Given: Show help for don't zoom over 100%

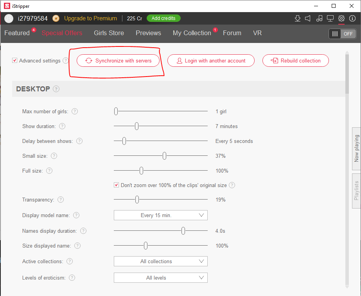Looking at the screenshot, I should 232,185.
